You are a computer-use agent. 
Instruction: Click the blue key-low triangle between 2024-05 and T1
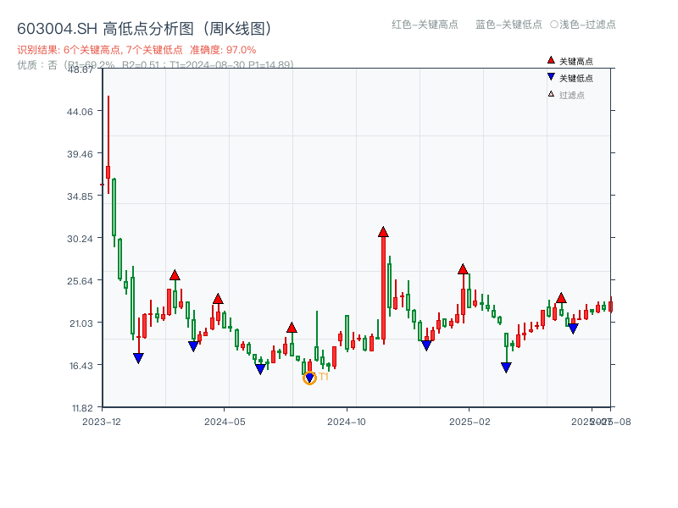click(x=260, y=369)
